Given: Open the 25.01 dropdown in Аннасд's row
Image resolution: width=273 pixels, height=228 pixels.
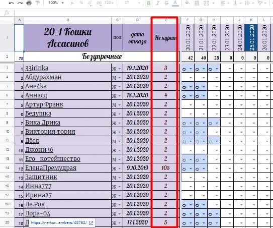Looking at the screenshot, I should pos(254,96).
